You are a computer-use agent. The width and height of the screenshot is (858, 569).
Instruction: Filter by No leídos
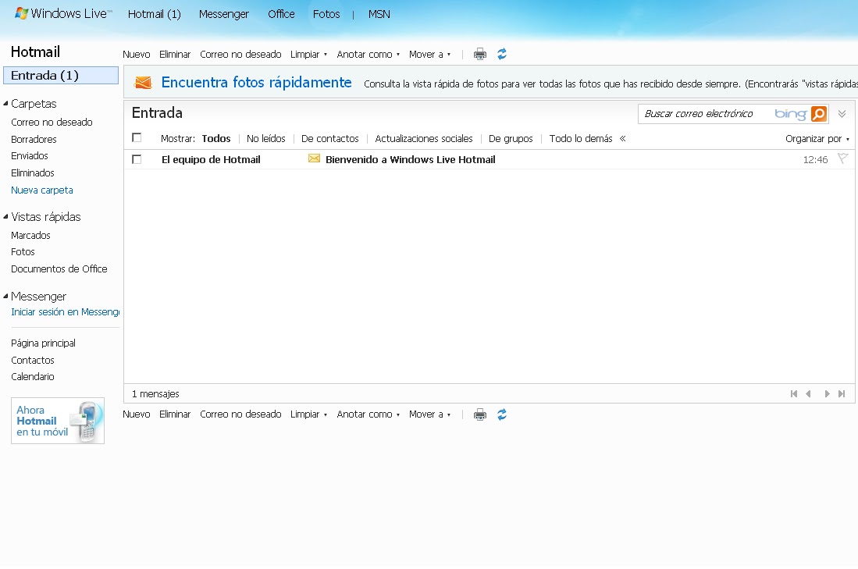click(266, 139)
